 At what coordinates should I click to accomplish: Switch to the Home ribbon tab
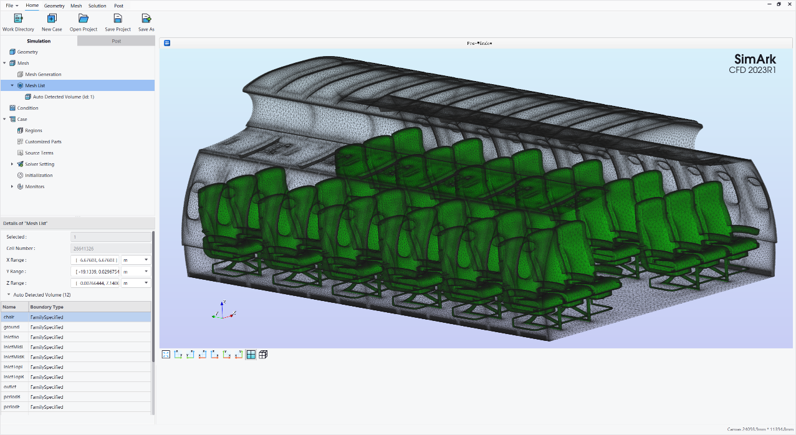(32, 6)
